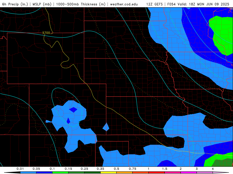This screenshot has width=233, height=174.
Task: Click the weather.cod.edu source text
Action: click(124, 4)
